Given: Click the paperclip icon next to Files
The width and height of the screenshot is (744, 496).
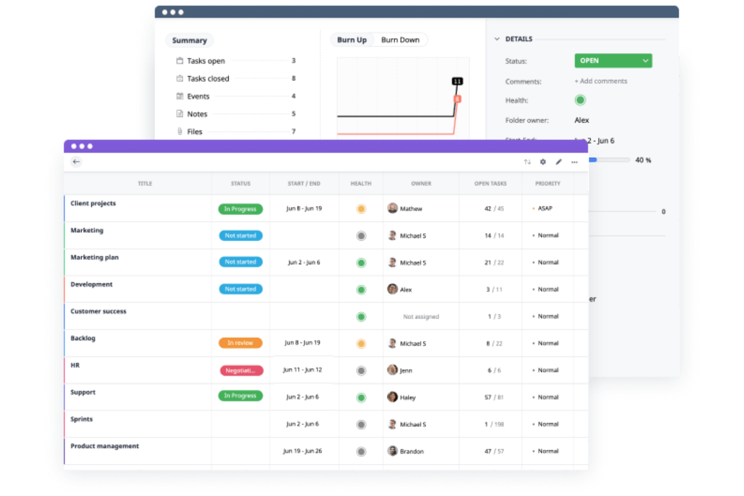Looking at the screenshot, I should tap(179, 131).
